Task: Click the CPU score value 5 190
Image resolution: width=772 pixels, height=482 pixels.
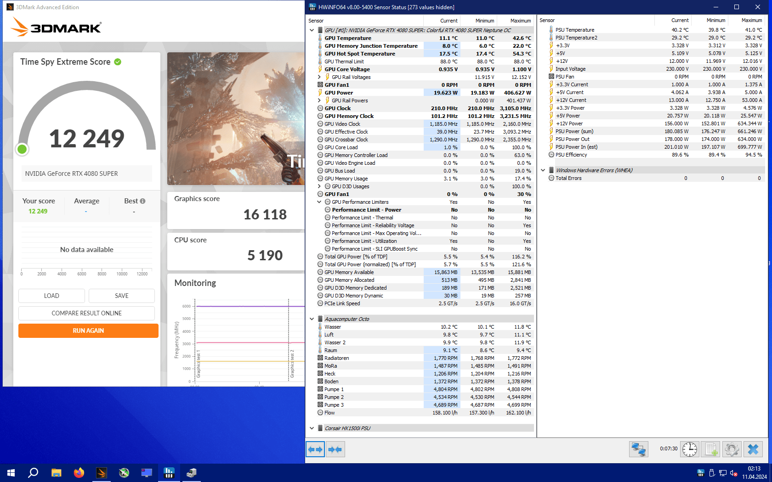Action: (x=265, y=255)
